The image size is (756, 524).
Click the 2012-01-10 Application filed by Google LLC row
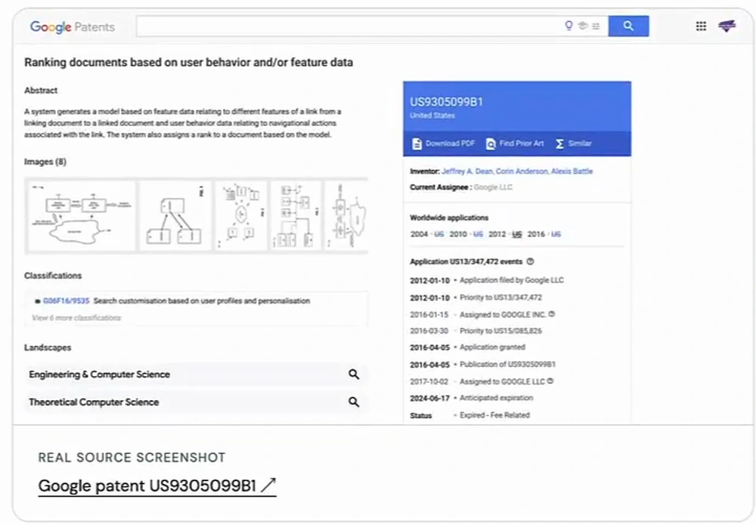coord(486,280)
